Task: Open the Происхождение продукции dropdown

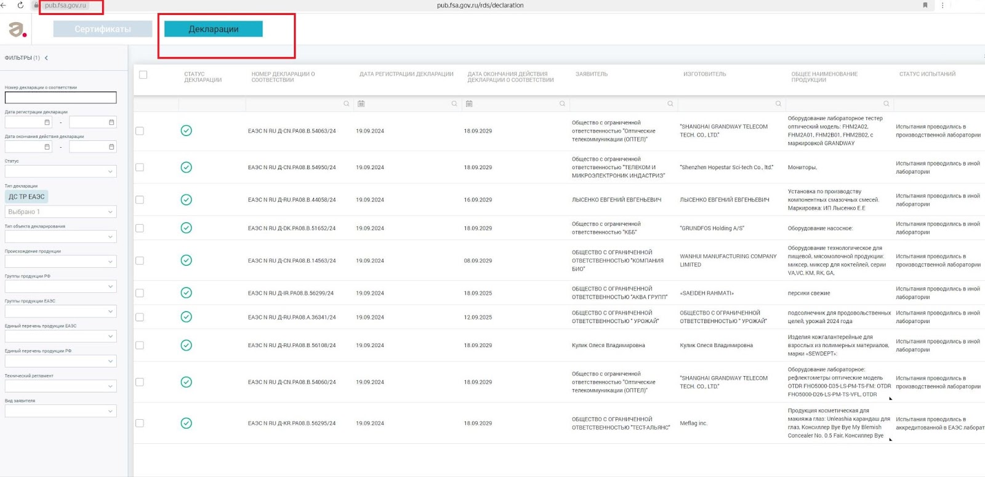Action: point(60,262)
